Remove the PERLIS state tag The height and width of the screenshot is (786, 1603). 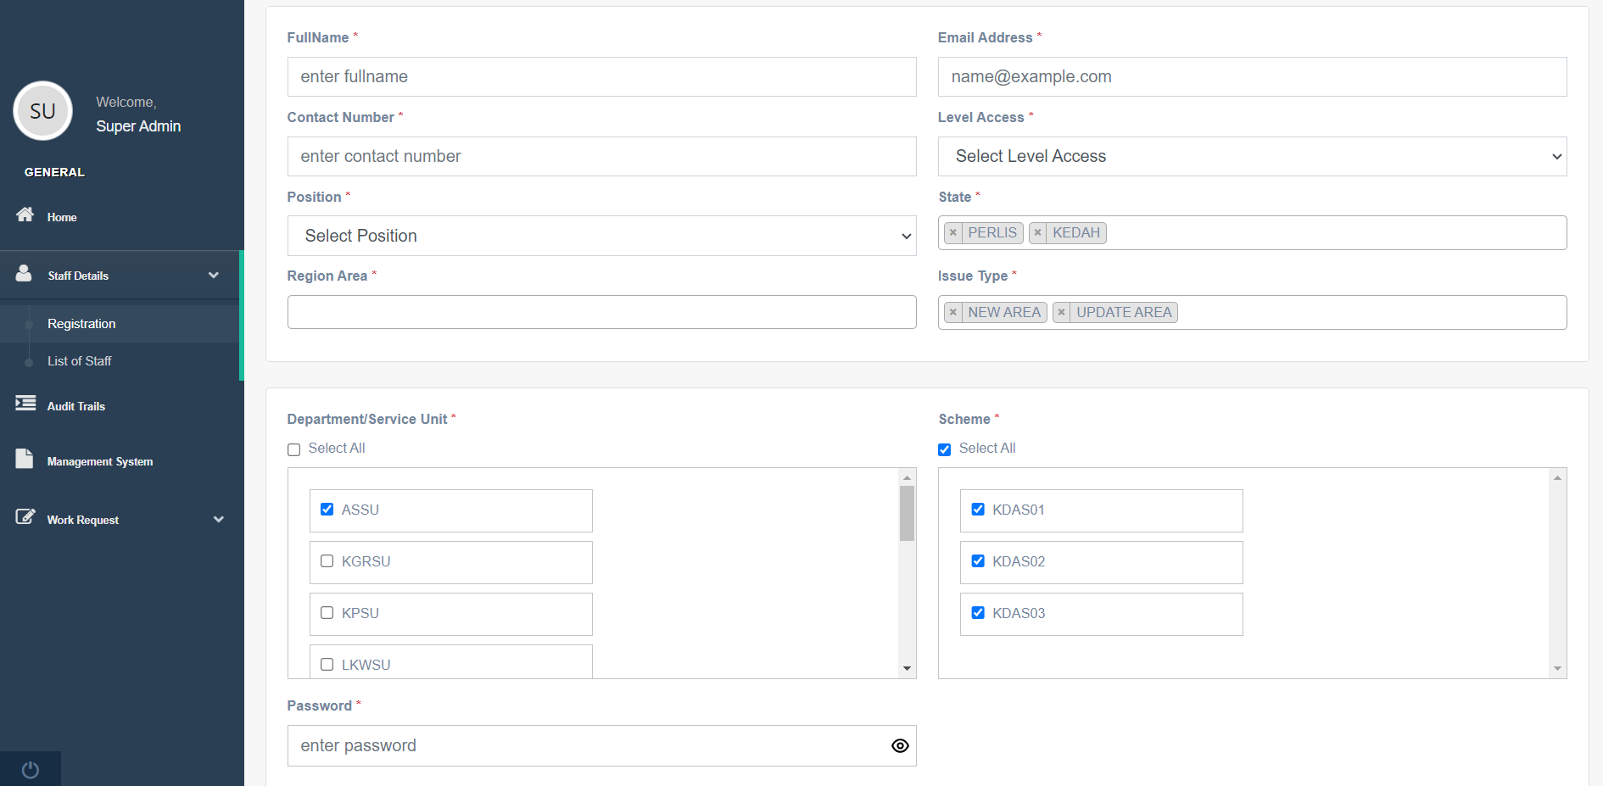(x=953, y=233)
